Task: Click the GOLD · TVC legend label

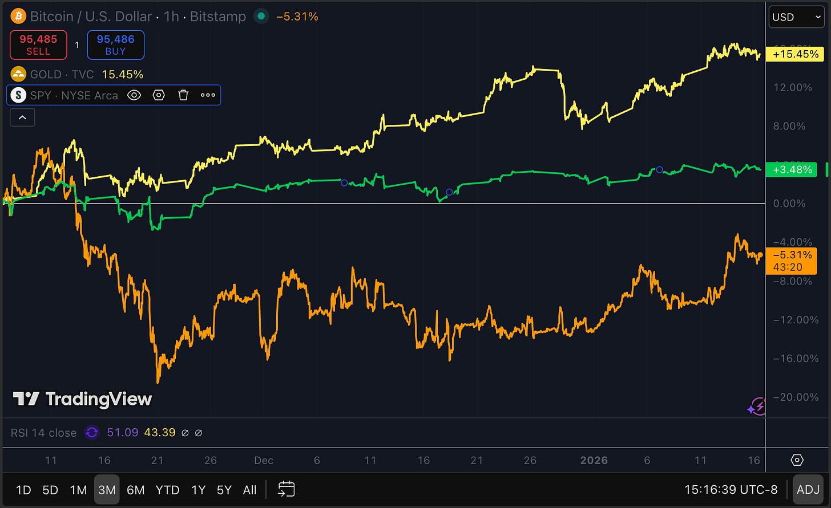Action: (62, 75)
